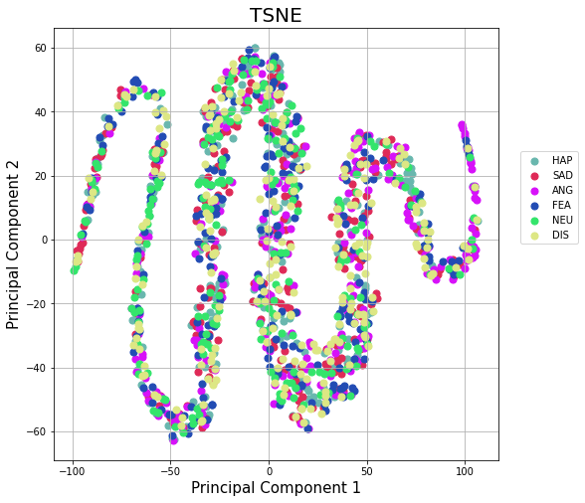Click the SAD legend red marker
Screen dimensions: 585x503
[534, 176]
